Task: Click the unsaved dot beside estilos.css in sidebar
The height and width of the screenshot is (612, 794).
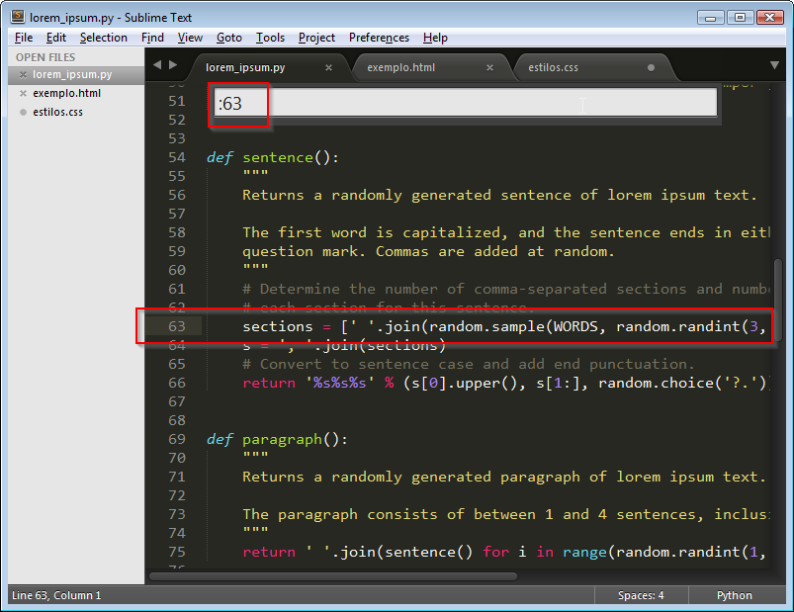Action: coord(23,113)
